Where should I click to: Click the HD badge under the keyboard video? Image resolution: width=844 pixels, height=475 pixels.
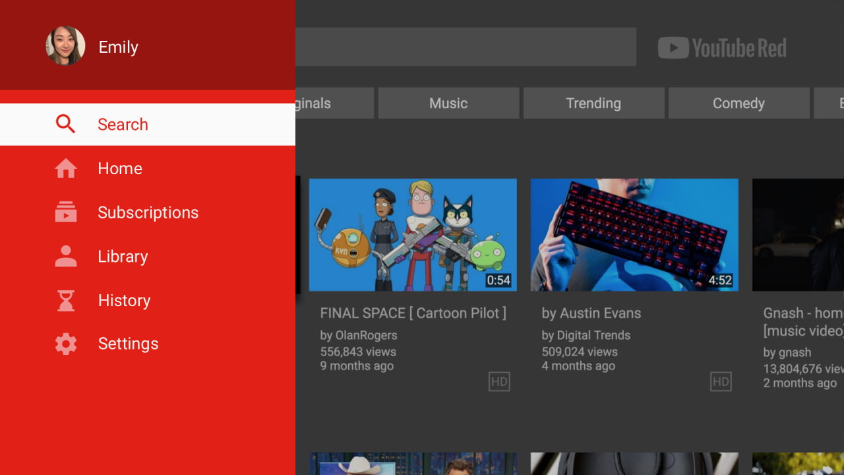[721, 381]
